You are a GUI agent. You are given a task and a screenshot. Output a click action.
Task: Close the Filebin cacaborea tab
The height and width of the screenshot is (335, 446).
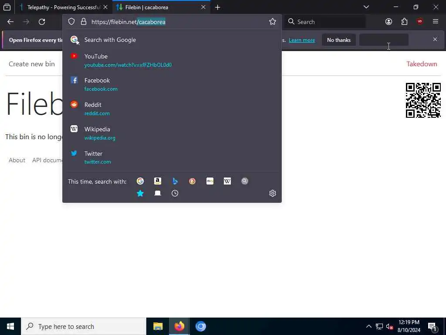[203, 7]
